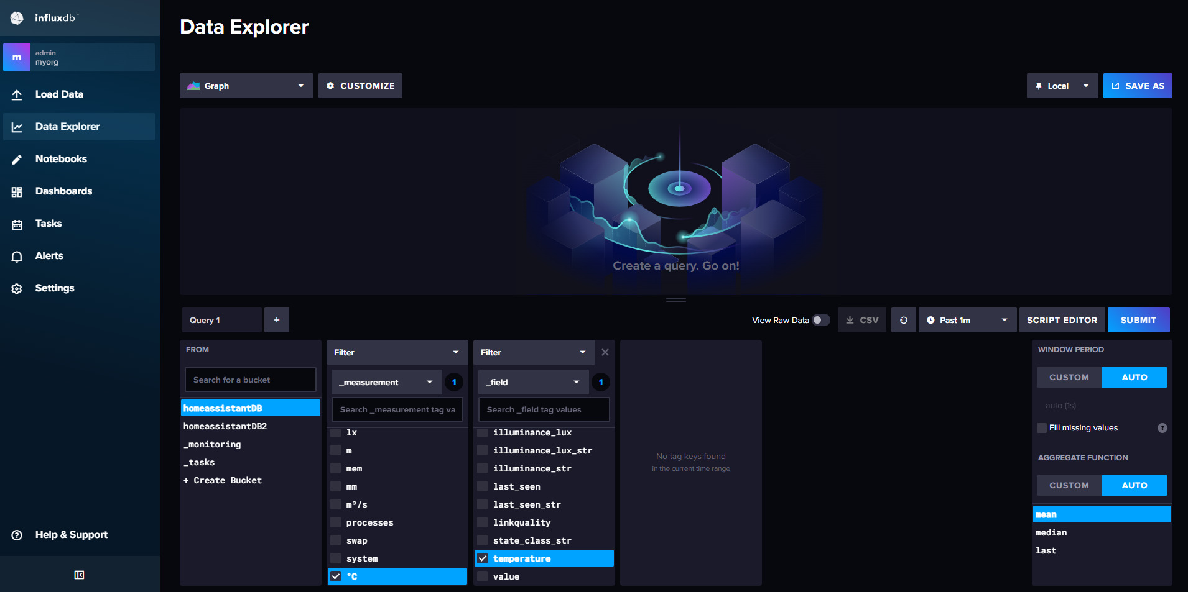
Task: Click the Load Data upload icon
Action: pos(17,94)
